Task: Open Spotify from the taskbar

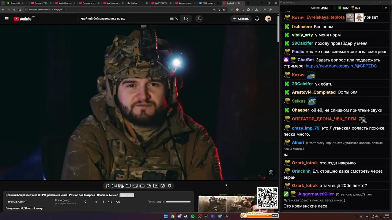Action: [x=193, y=216]
